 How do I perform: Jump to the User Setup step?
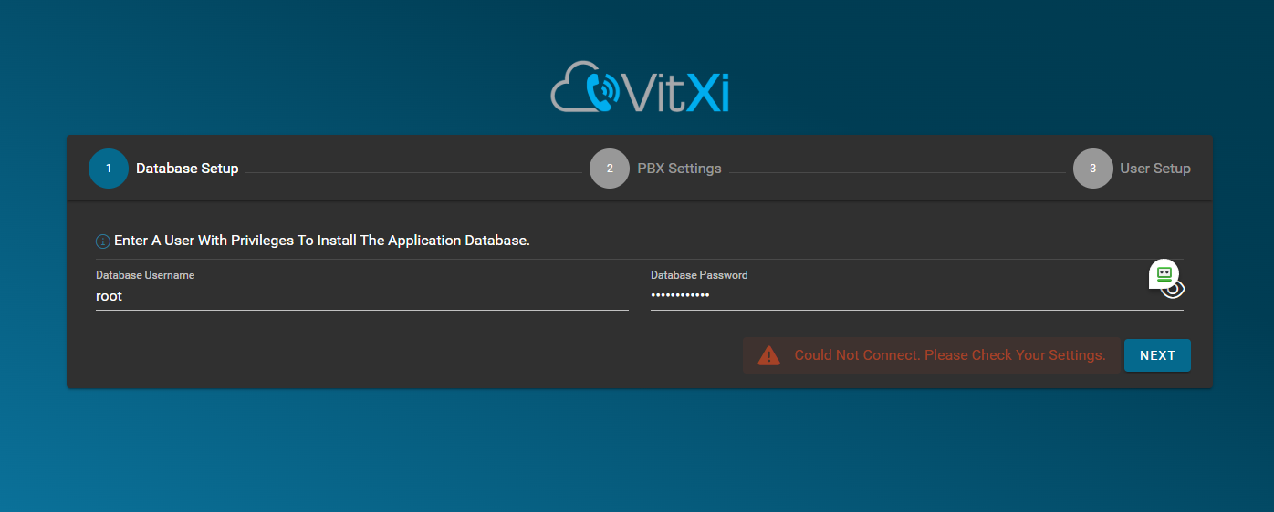(1155, 169)
